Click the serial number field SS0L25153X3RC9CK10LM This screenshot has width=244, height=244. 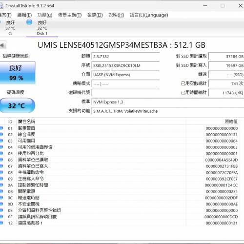click(125, 66)
